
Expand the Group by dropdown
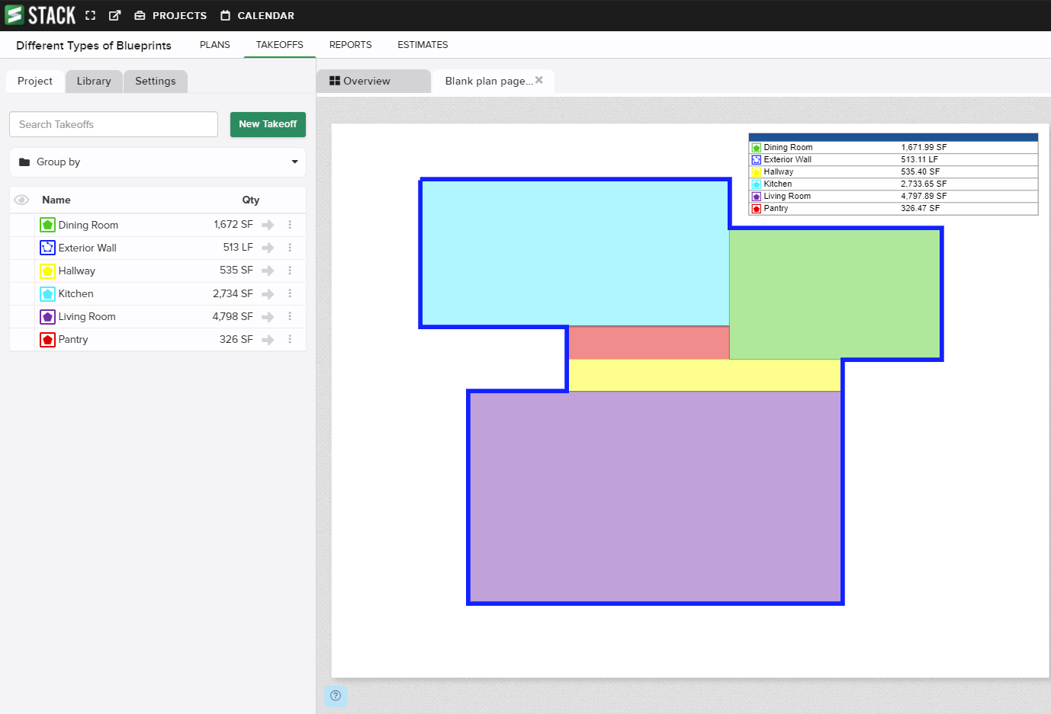click(x=158, y=162)
